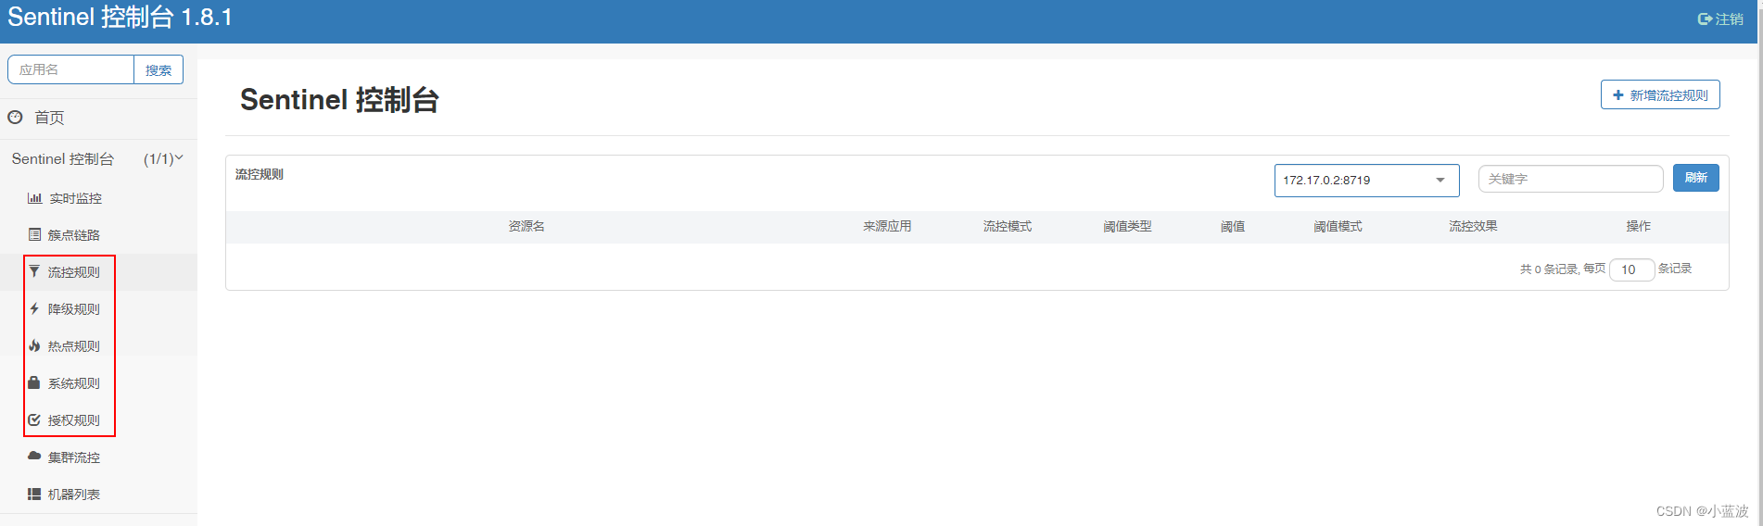1763x526 pixels.
Task: Click the 流控模式 column header
Action: click(1008, 226)
